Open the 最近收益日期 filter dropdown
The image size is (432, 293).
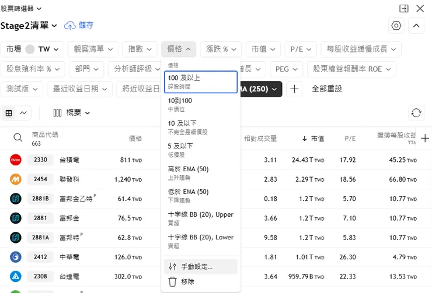[80, 89]
